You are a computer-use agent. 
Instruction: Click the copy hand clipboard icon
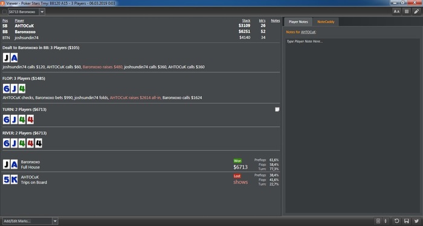coord(378,221)
